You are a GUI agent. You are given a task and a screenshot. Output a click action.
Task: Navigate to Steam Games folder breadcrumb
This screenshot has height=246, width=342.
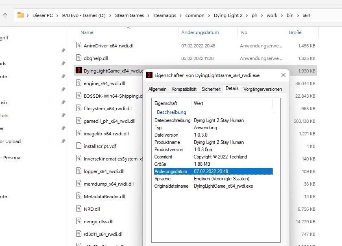tap(130, 15)
